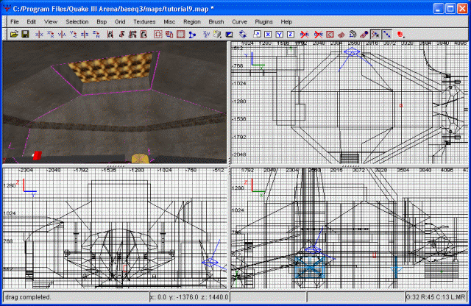Rotate selection around the X axis

[x=51, y=35]
